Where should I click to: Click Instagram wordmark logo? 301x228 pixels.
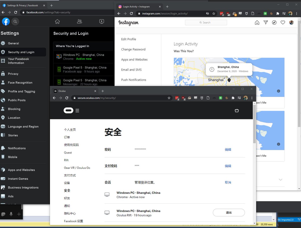[128, 23]
